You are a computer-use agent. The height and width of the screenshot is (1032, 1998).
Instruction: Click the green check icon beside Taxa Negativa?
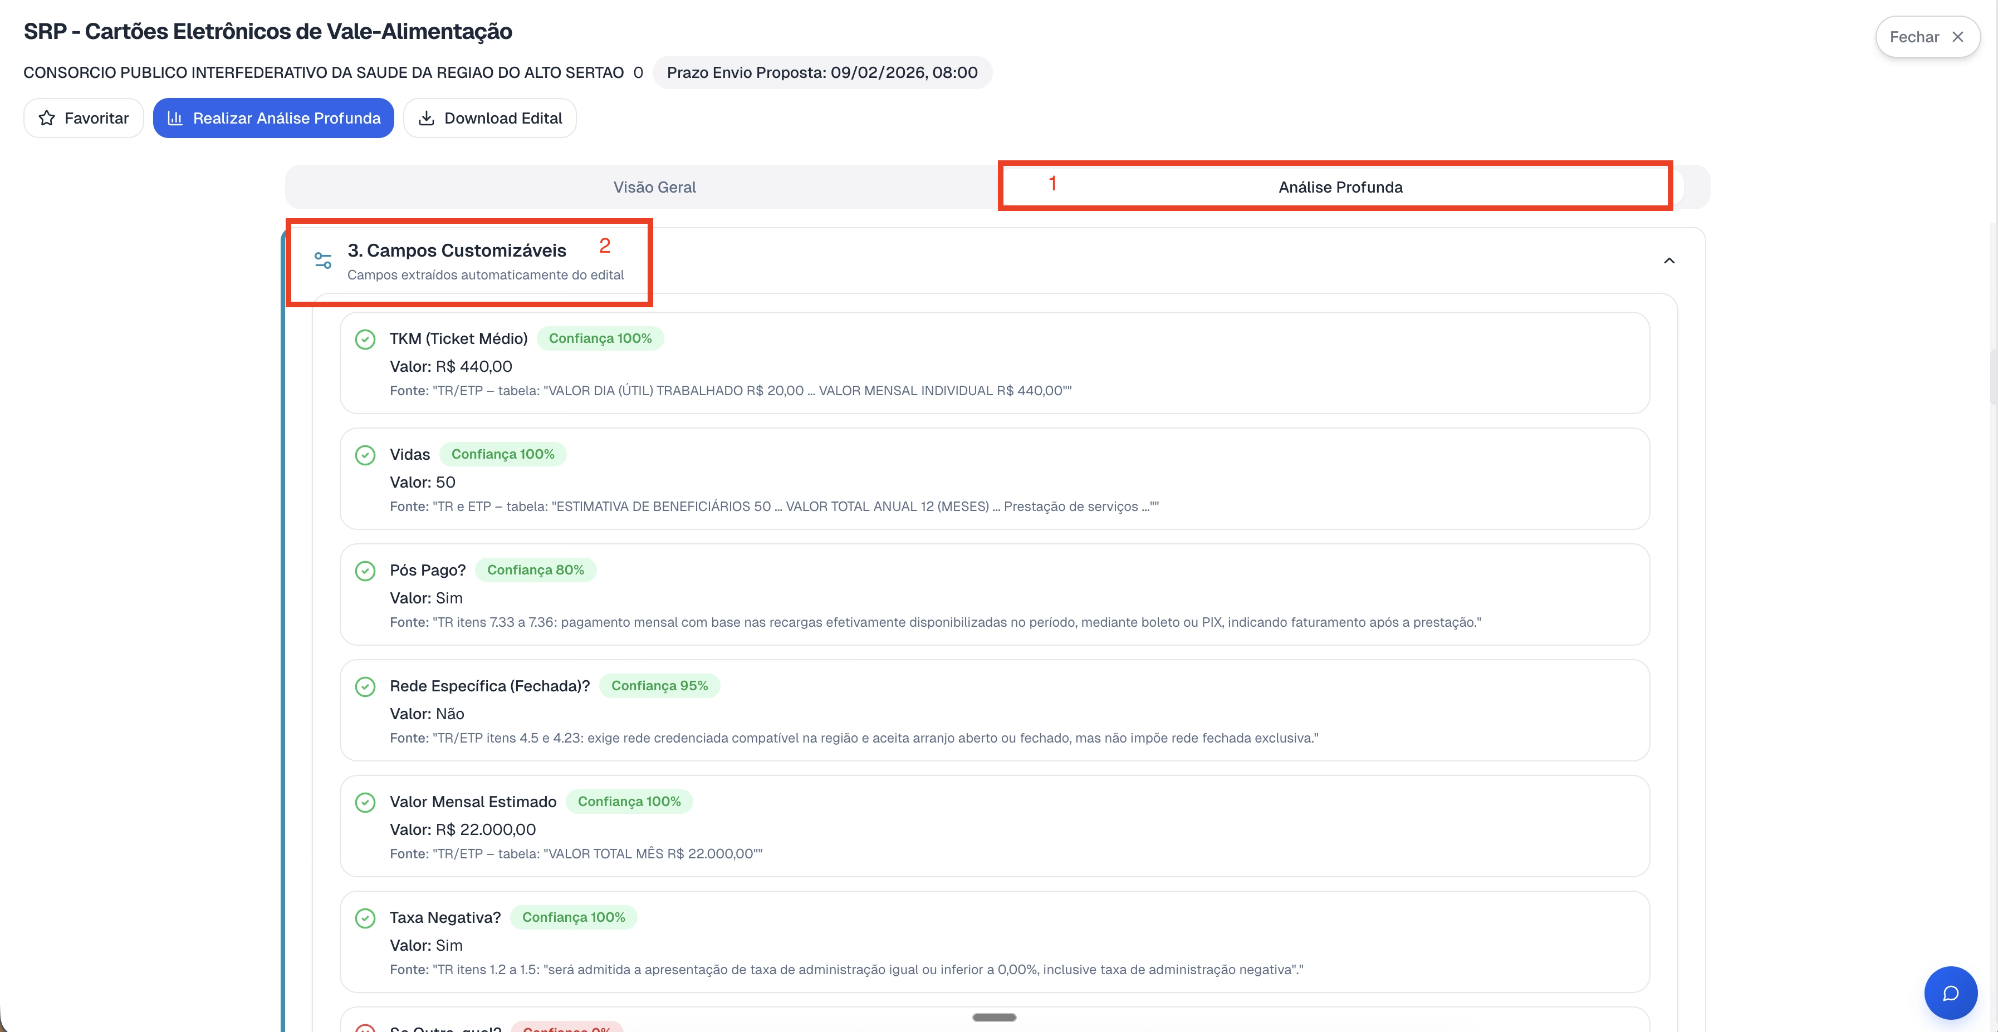(365, 918)
